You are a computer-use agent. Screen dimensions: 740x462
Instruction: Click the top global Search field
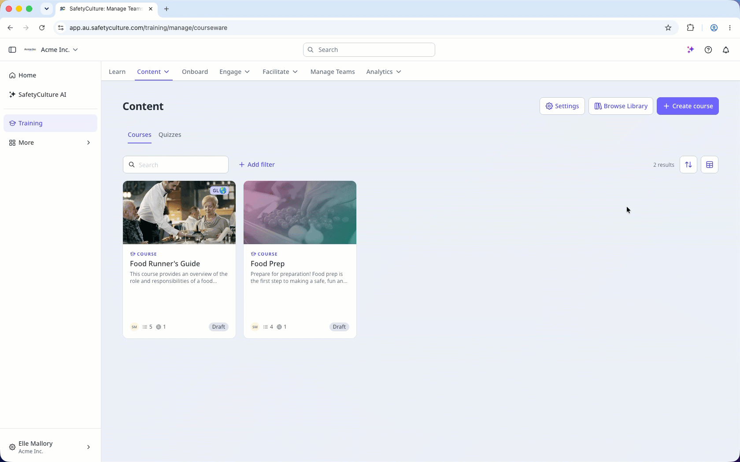[369, 50]
